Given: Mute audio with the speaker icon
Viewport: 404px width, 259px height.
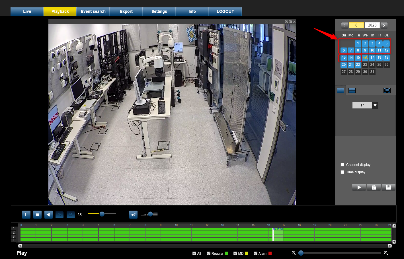Looking at the screenshot, I should [x=133, y=215].
